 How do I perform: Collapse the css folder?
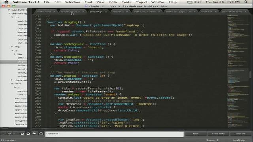tap(12, 17)
